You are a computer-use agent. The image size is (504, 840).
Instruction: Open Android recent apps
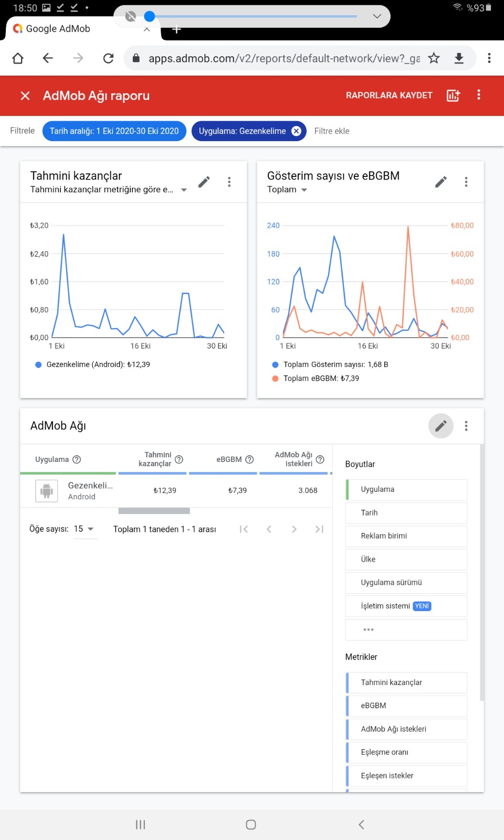click(140, 825)
